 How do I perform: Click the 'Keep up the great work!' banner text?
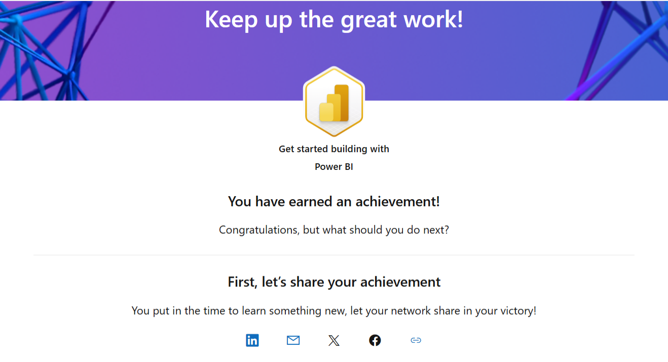coord(333,19)
